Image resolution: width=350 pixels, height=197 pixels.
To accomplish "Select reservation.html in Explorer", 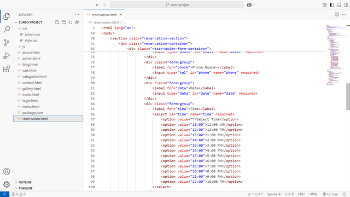I will [48, 119].
